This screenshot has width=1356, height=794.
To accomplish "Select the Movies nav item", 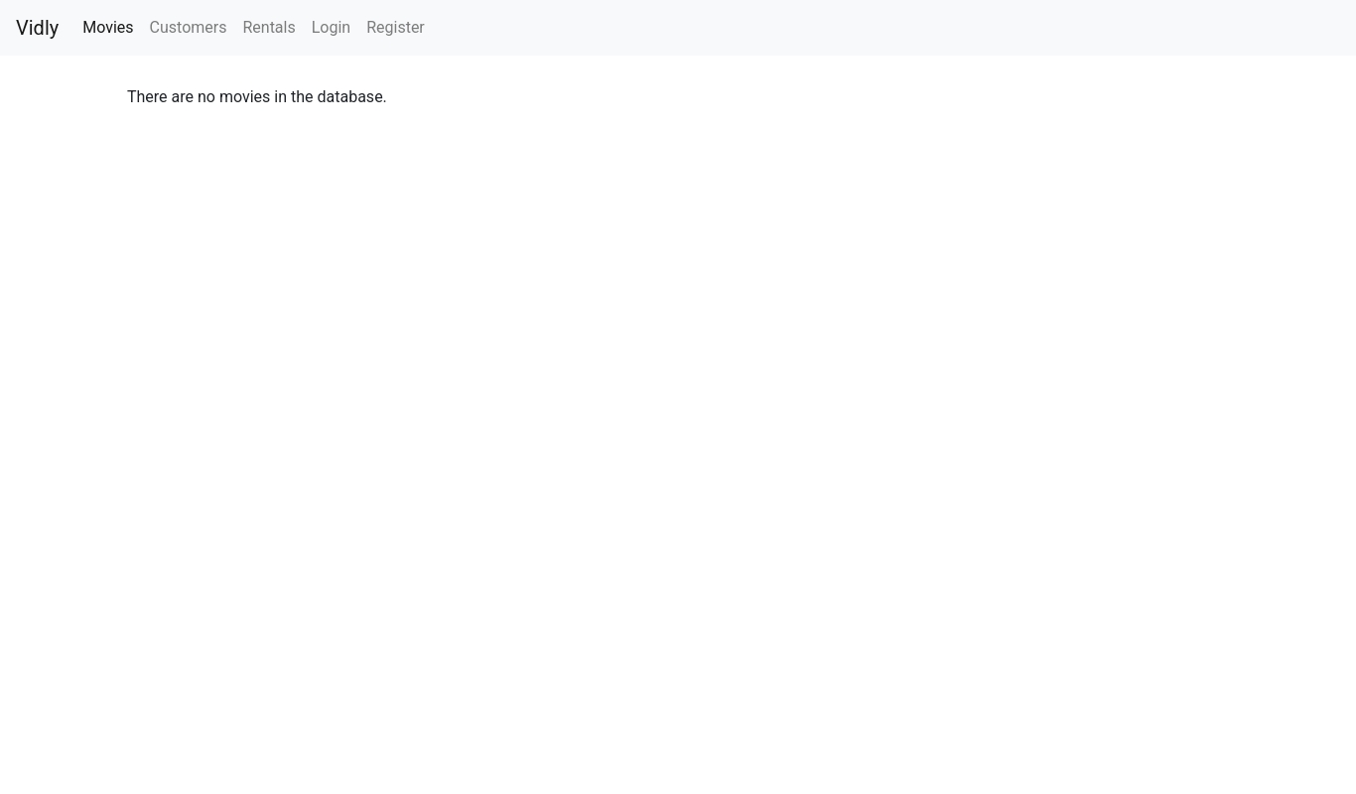I will pos(107,28).
